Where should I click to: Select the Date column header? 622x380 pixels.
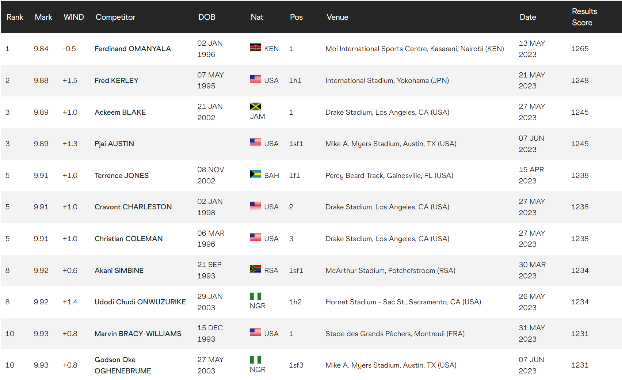528,17
